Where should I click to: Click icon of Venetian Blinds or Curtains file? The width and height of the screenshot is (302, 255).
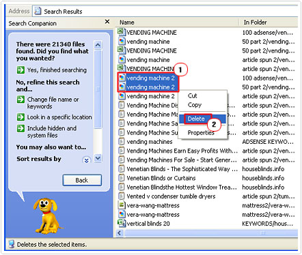122,178
